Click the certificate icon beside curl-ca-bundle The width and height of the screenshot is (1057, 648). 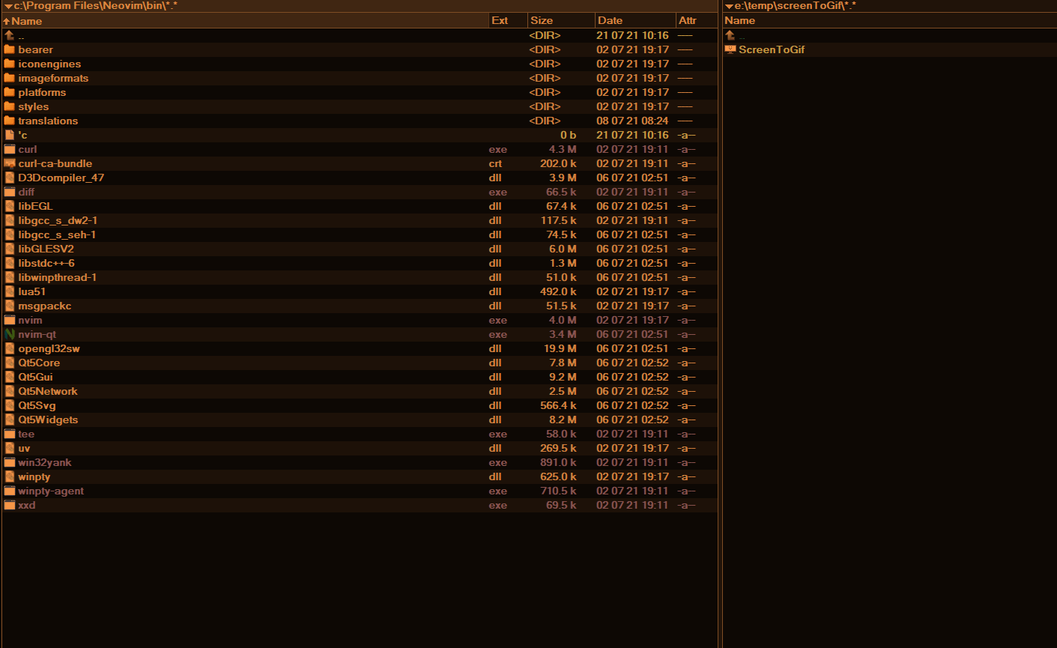9,163
